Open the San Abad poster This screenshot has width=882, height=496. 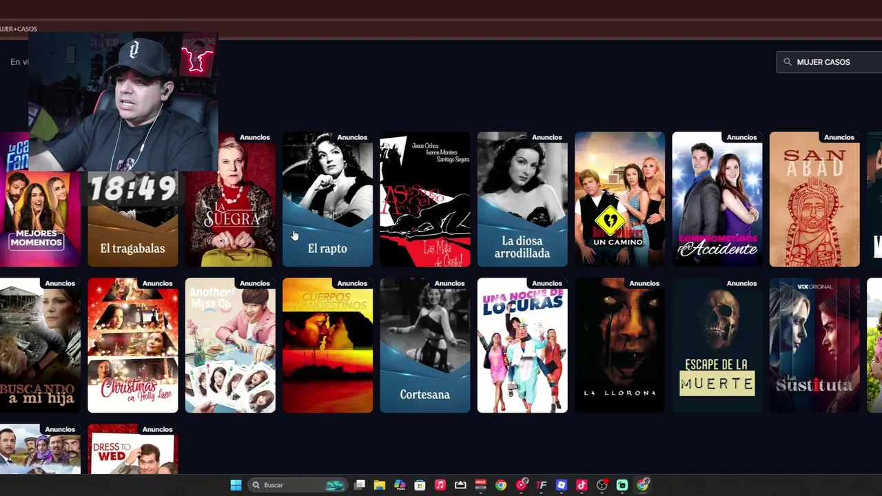tap(814, 200)
